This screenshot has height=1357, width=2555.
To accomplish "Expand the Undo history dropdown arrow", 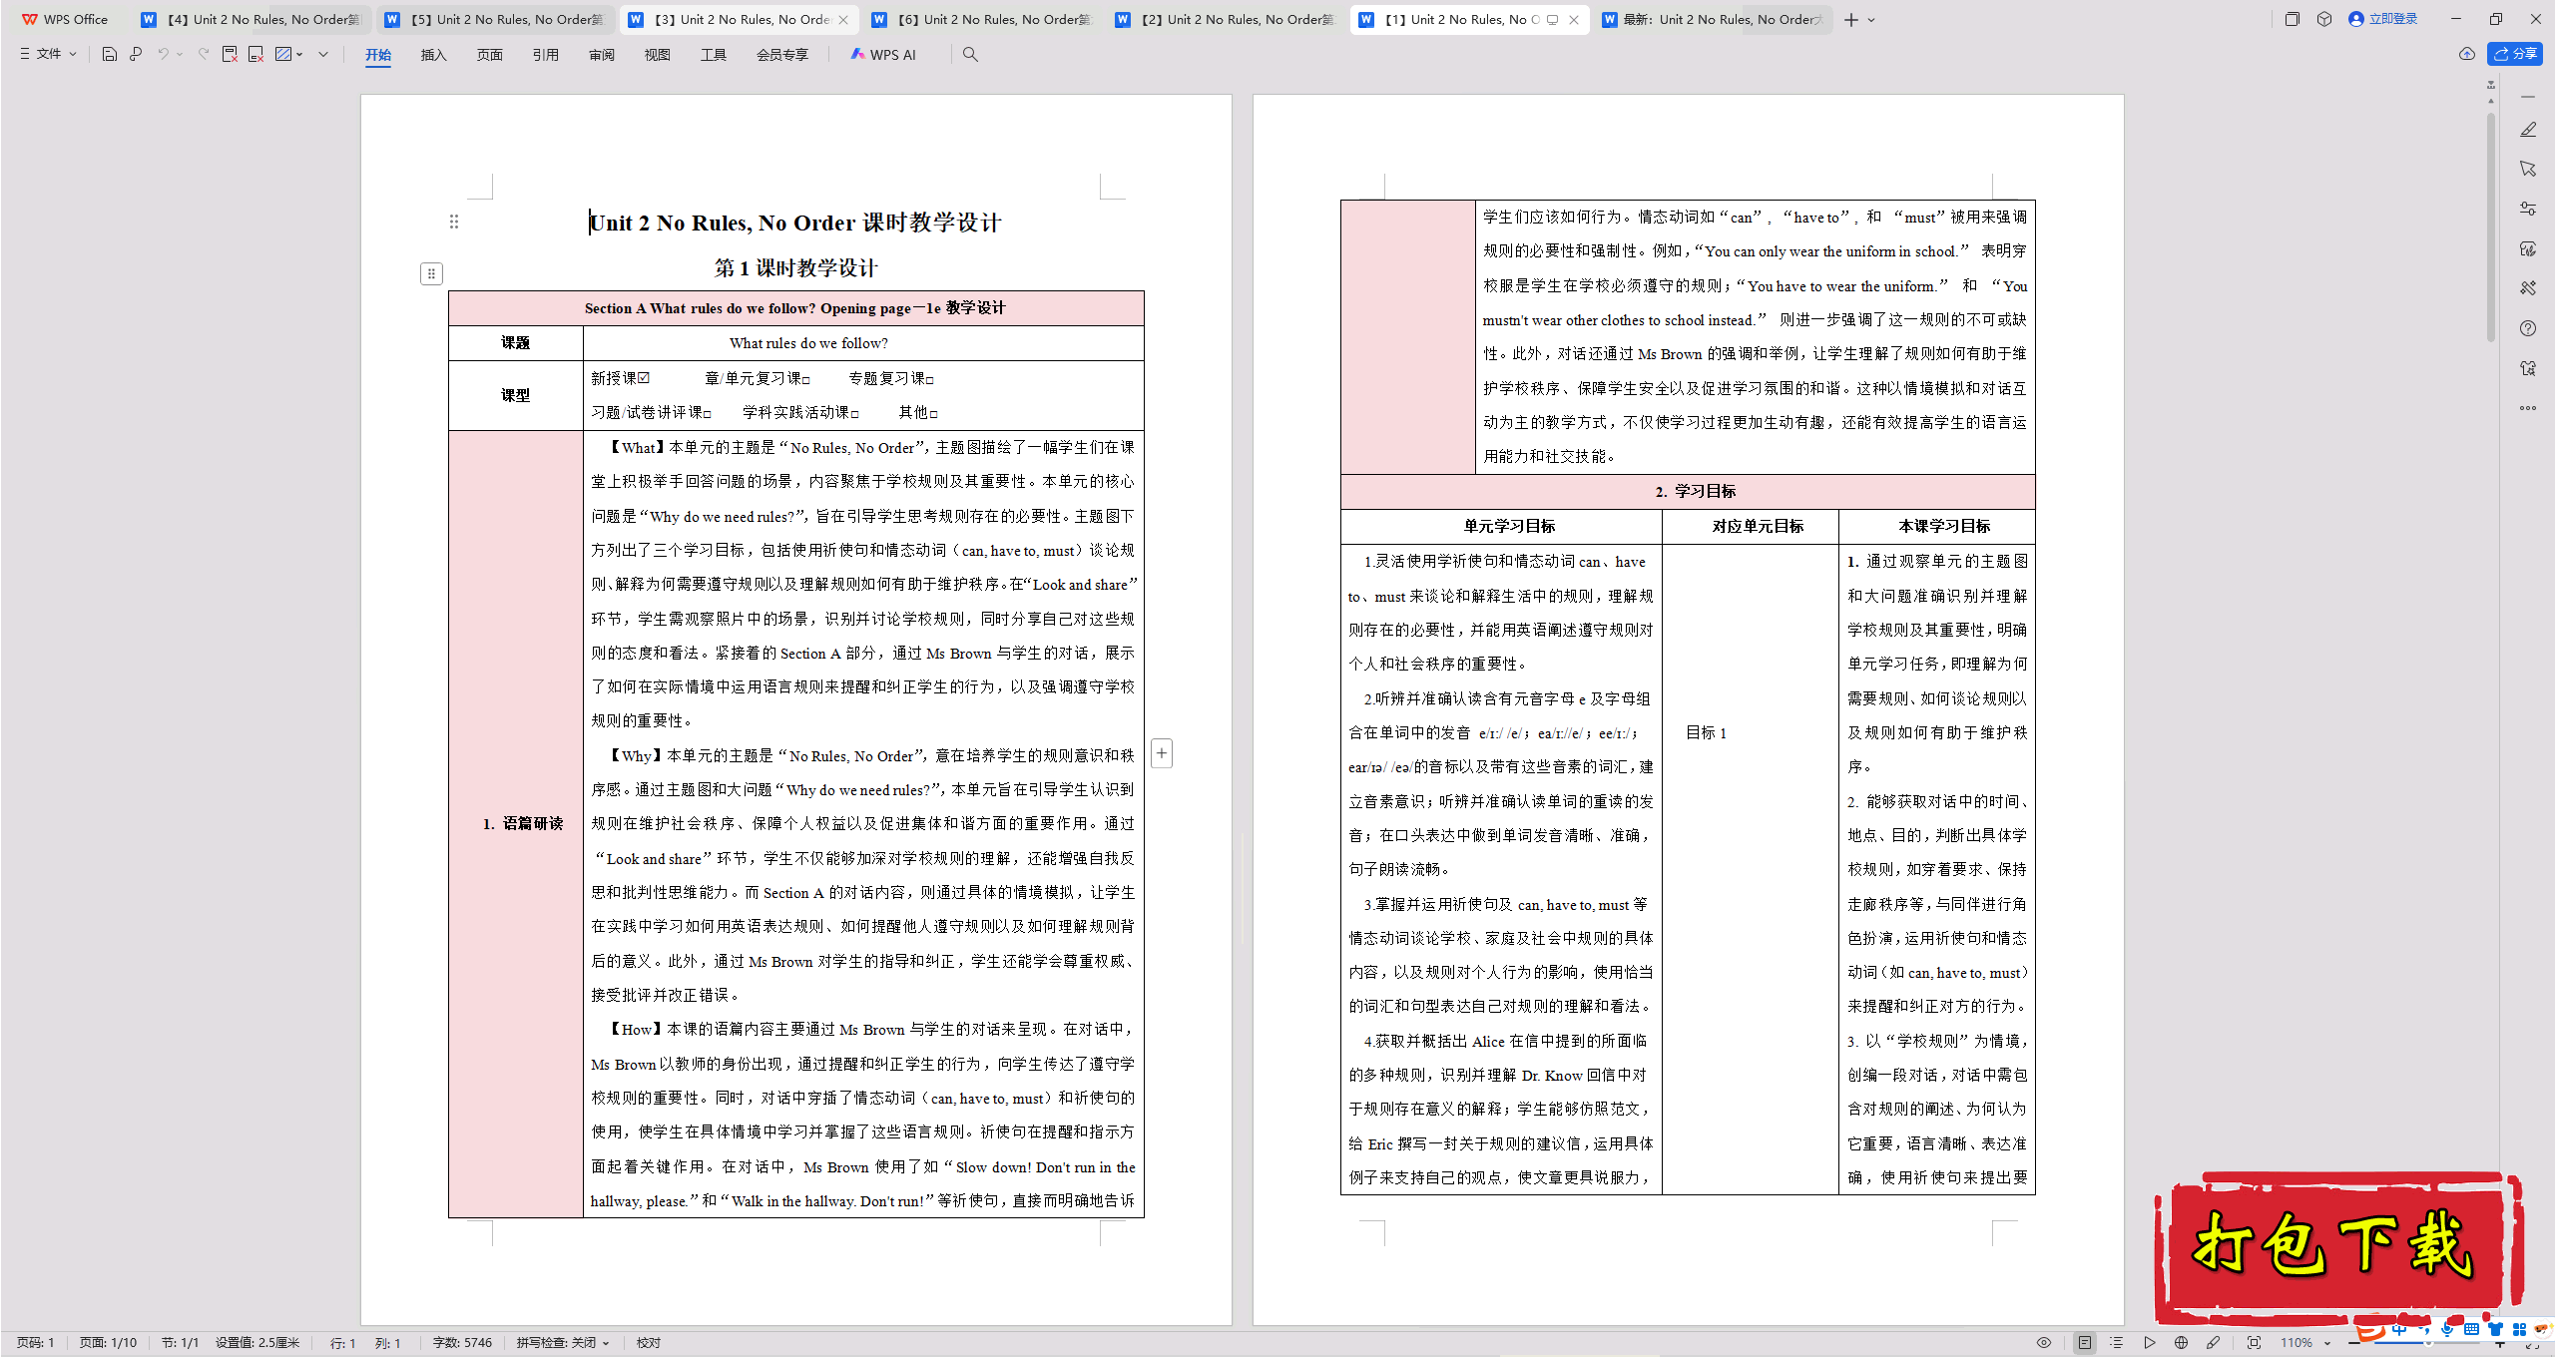I will (180, 54).
